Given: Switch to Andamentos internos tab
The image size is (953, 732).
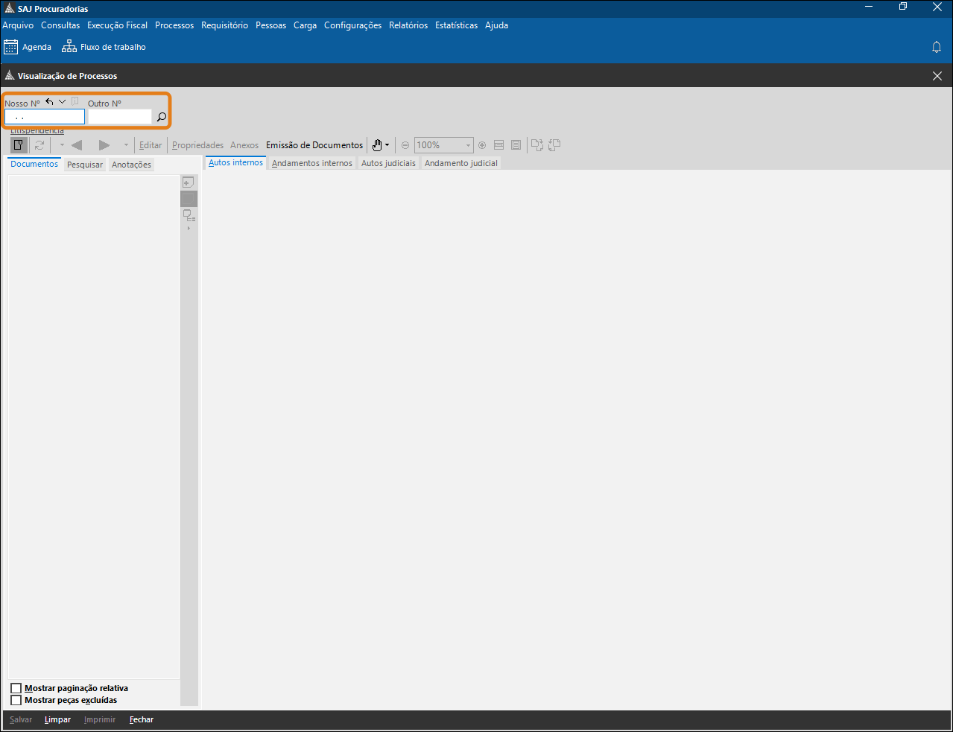Looking at the screenshot, I should coord(311,163).
